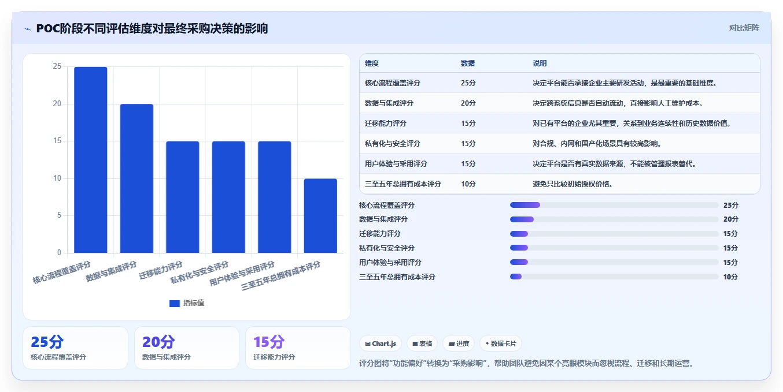Click description starting with 对已有平台的企业尤其重要
The height and width of the screenshot is (392, 783).
coord(633,124)
